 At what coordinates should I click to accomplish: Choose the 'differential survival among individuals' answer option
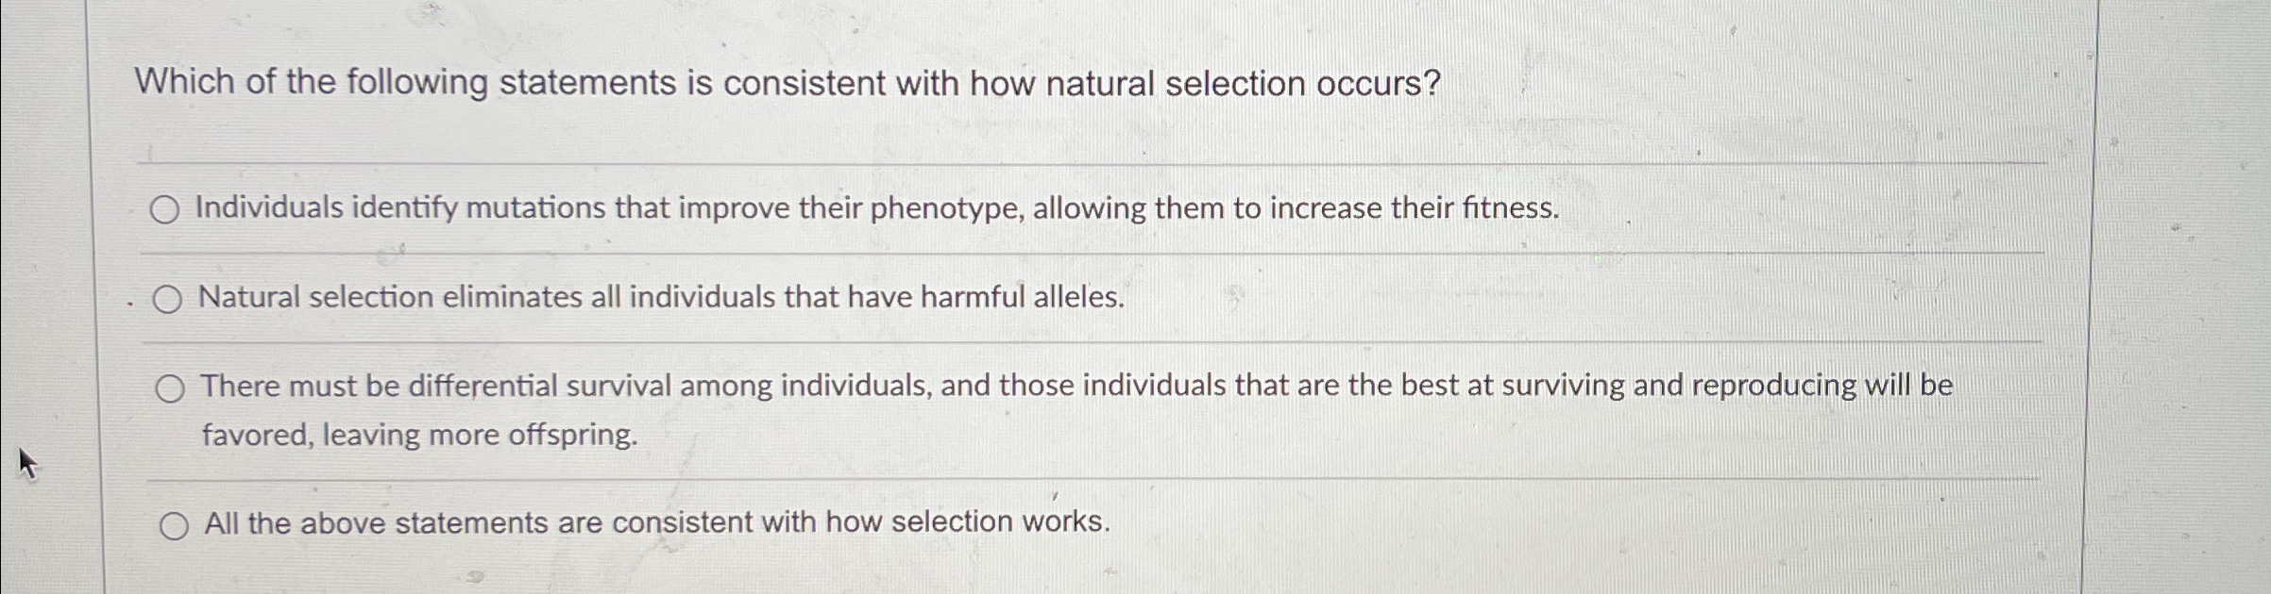(x=171, y=387)
